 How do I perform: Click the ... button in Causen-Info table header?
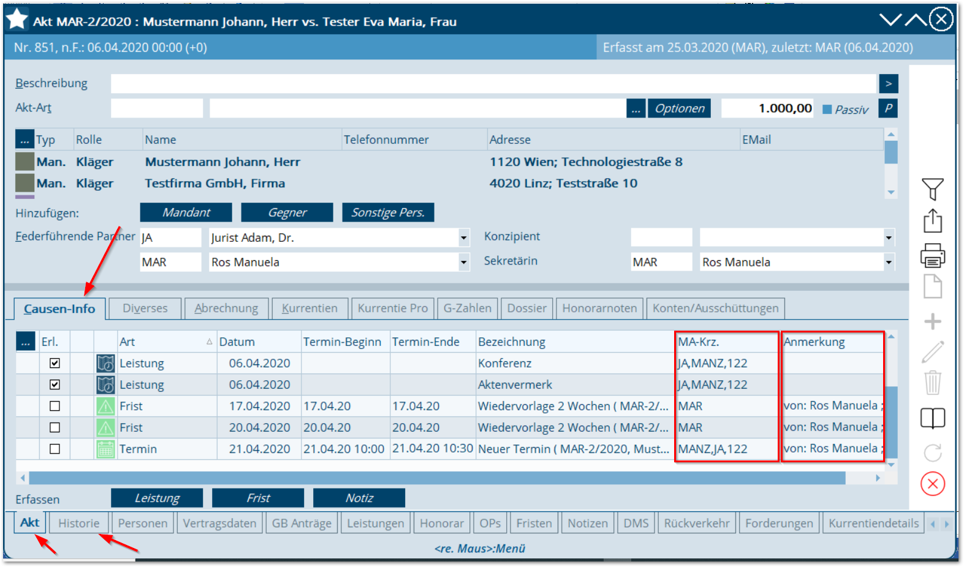point(25,342)
